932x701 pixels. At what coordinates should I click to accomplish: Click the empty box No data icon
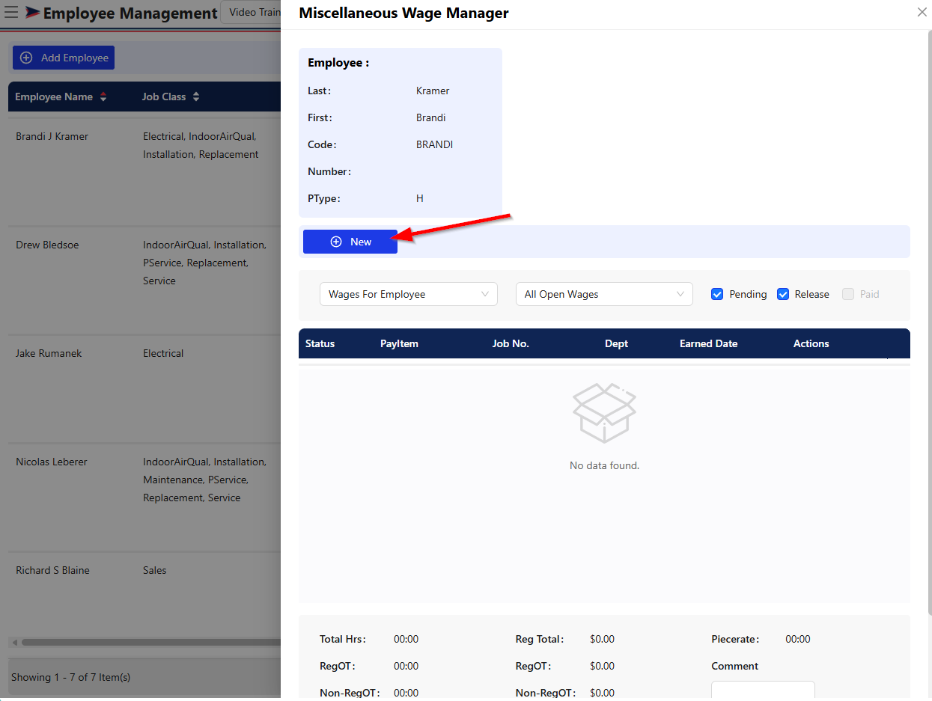point(604,413)
